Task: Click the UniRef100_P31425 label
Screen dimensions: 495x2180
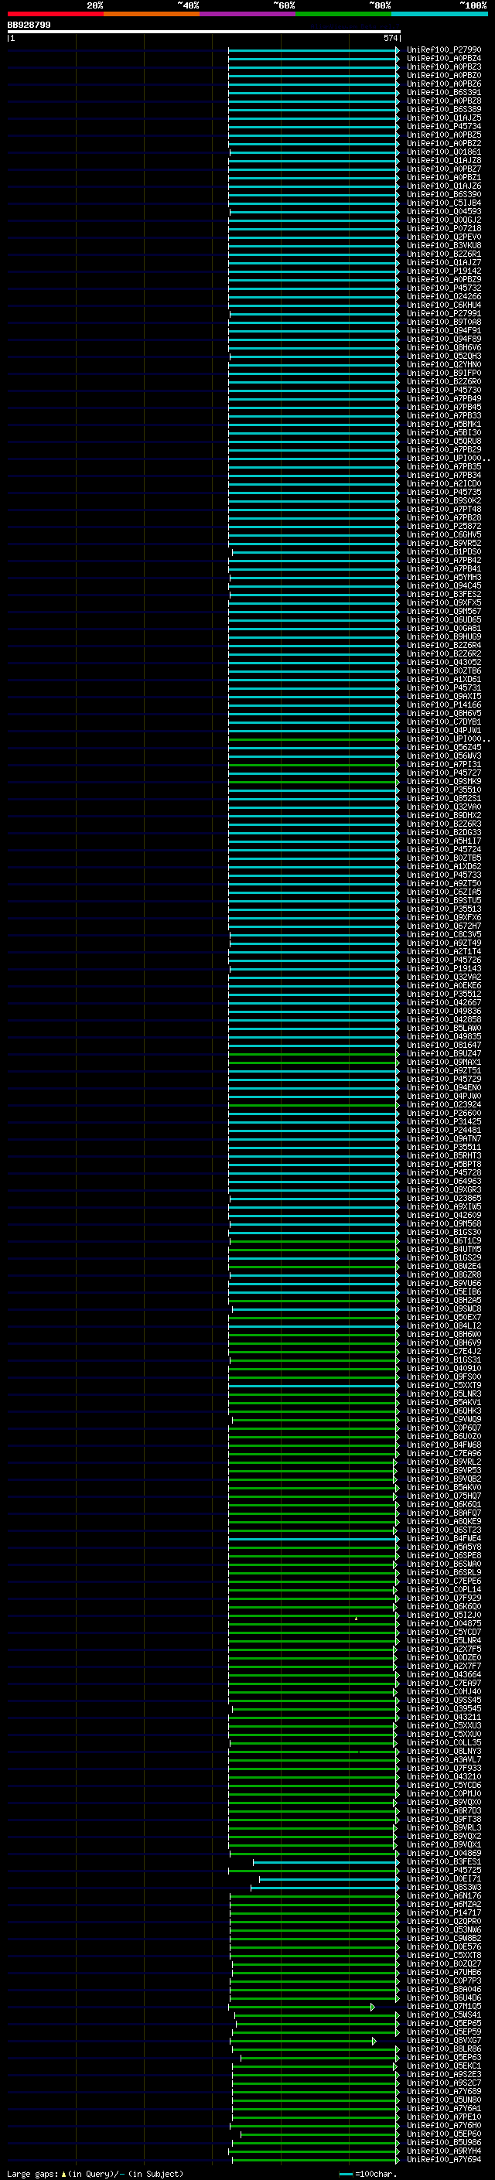Action: (x=444, y=1121)
